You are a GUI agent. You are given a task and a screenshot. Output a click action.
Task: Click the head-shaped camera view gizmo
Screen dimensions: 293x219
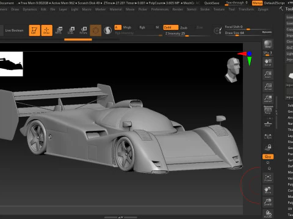pos(233,70)
